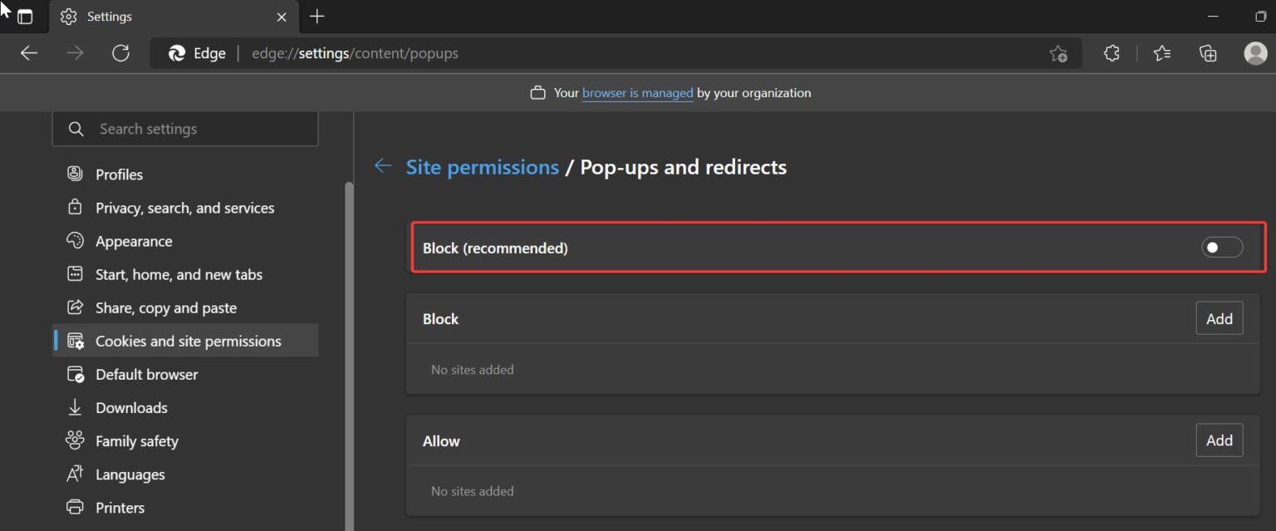The image size is (1276, 531).
Task: Click the browser is managed link
Action: point(637,92)
